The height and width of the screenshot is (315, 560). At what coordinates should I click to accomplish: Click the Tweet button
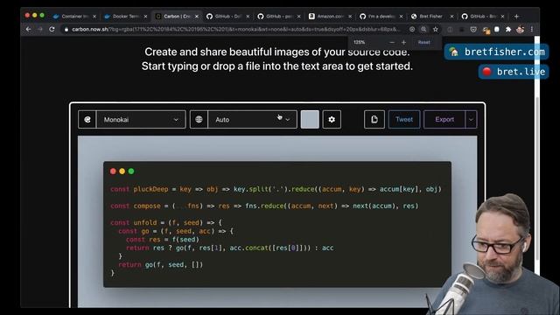click(404, 119)
